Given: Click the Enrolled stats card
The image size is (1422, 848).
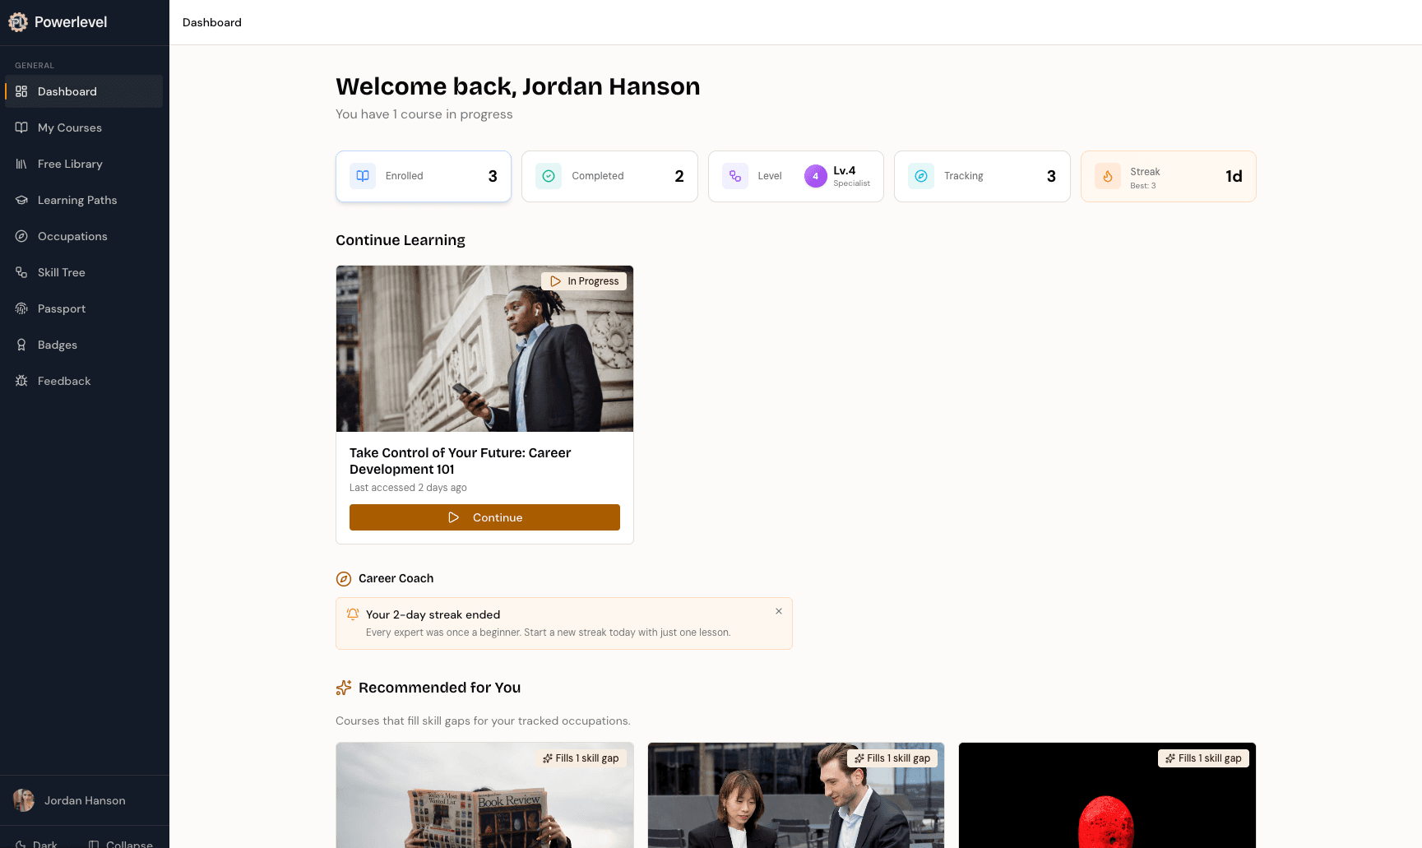Looking at the screenshot, I should coord(423,176).
